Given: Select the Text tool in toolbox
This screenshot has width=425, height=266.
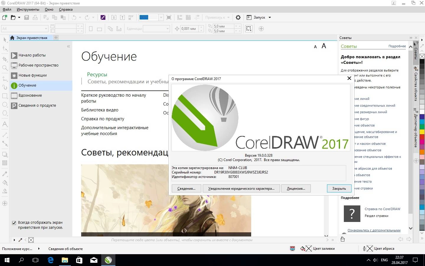Looking at the screenshot, I should (5, 124).
